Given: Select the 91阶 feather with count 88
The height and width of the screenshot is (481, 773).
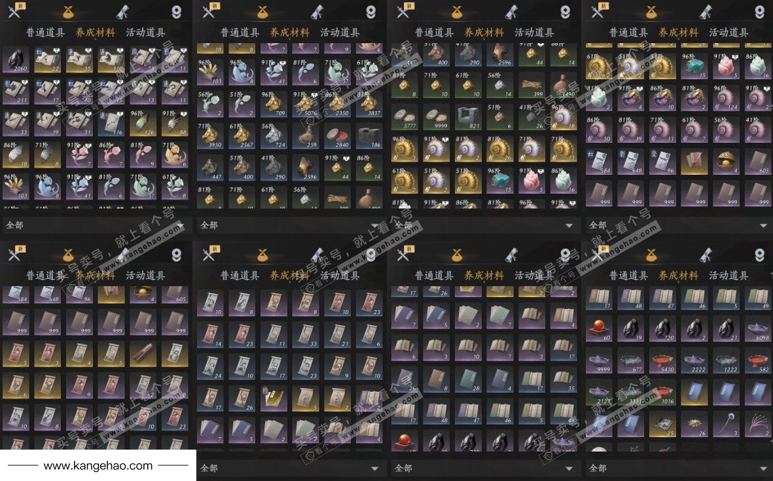Looking at the screenshot, I should pos(175,123).
